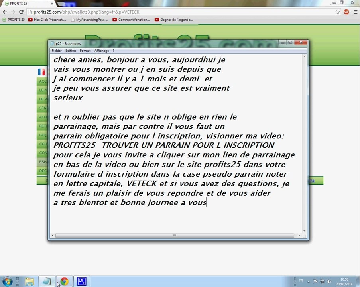The width and height of the screenshot is (360, 287).
Task: Click the Bloc-notes window icon
Action: (53, 43)
